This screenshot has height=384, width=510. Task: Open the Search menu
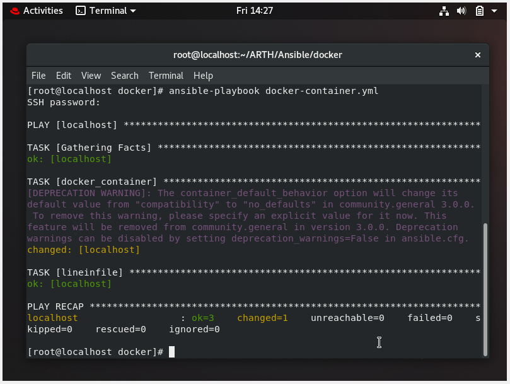124,76
